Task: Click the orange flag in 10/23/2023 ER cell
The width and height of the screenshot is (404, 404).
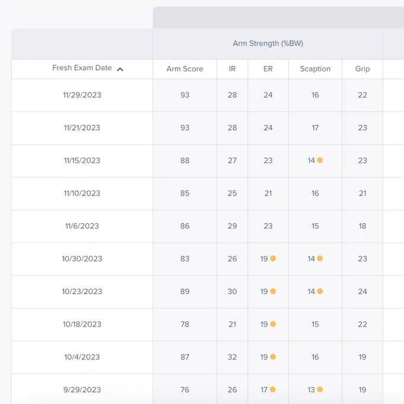Action: (x=273, y=291)
